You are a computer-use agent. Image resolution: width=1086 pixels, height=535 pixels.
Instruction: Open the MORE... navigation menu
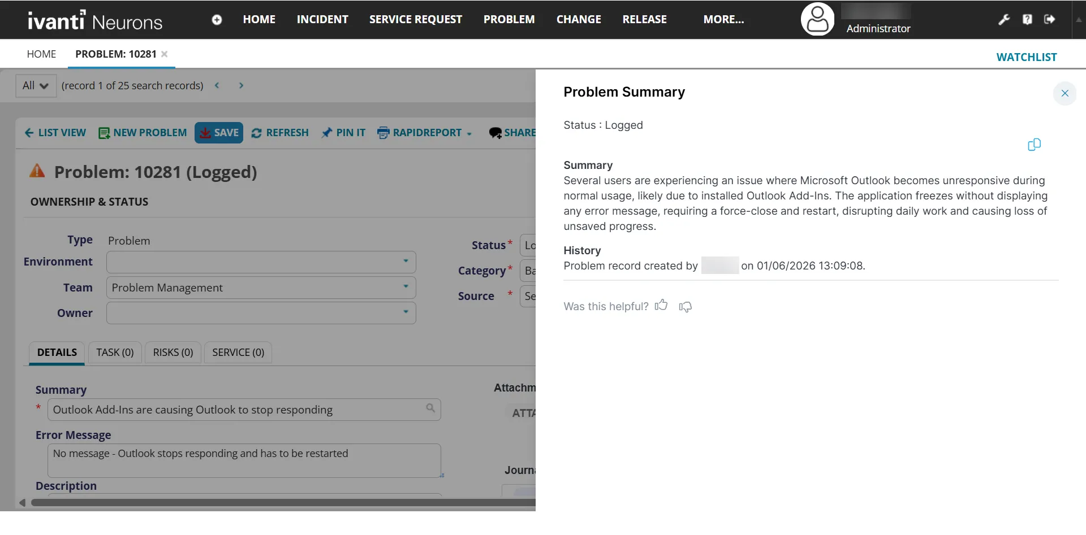[723, 19]
